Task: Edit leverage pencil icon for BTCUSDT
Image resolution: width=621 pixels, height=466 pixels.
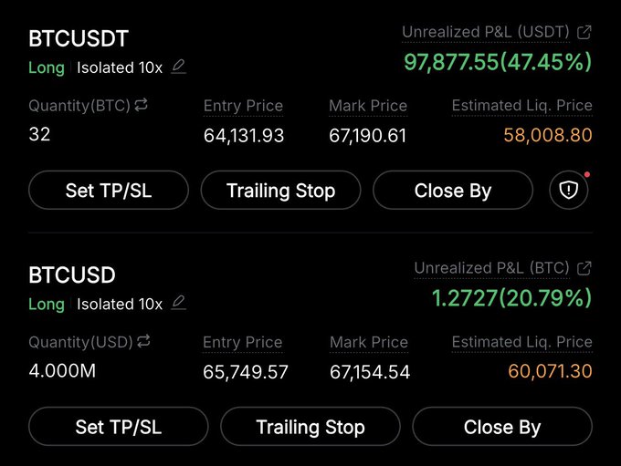Action: (x=179, y=66)
